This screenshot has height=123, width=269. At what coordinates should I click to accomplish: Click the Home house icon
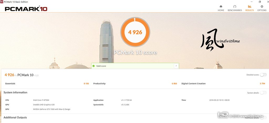(x=221, y=7)
